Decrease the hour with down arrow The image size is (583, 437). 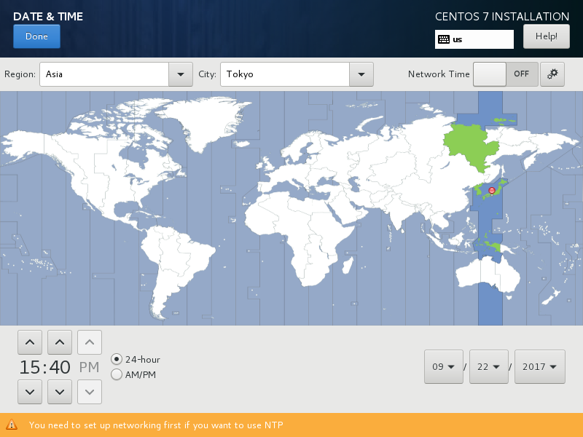[x=30, y=392]
